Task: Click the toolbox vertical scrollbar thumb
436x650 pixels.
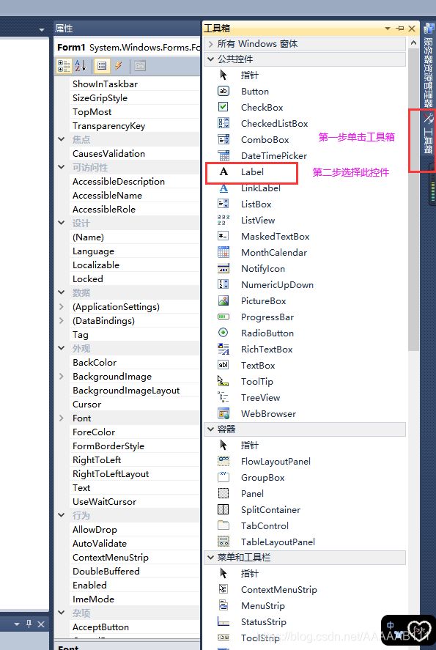Action: [x=413, y=200]
